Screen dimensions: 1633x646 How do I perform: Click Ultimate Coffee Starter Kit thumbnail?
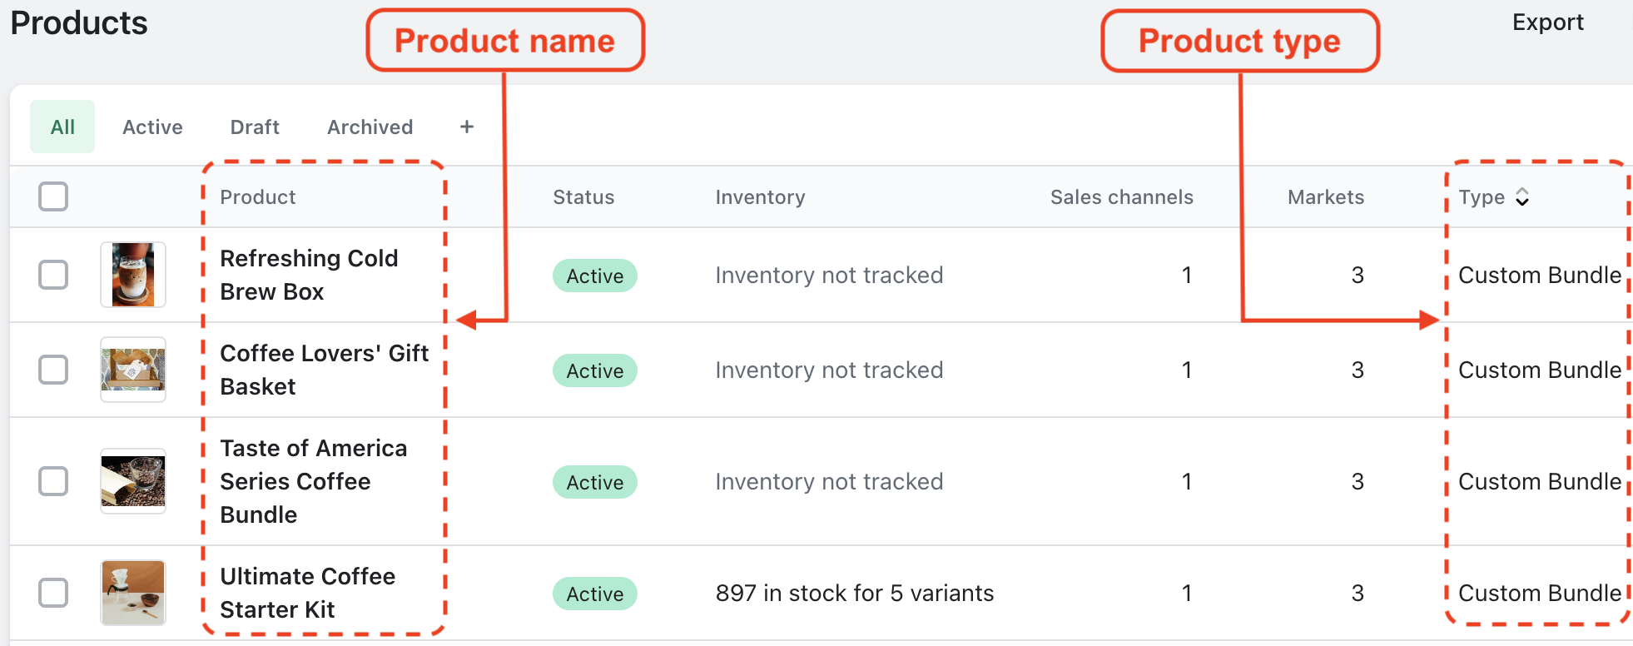click(x=133, y=593)
